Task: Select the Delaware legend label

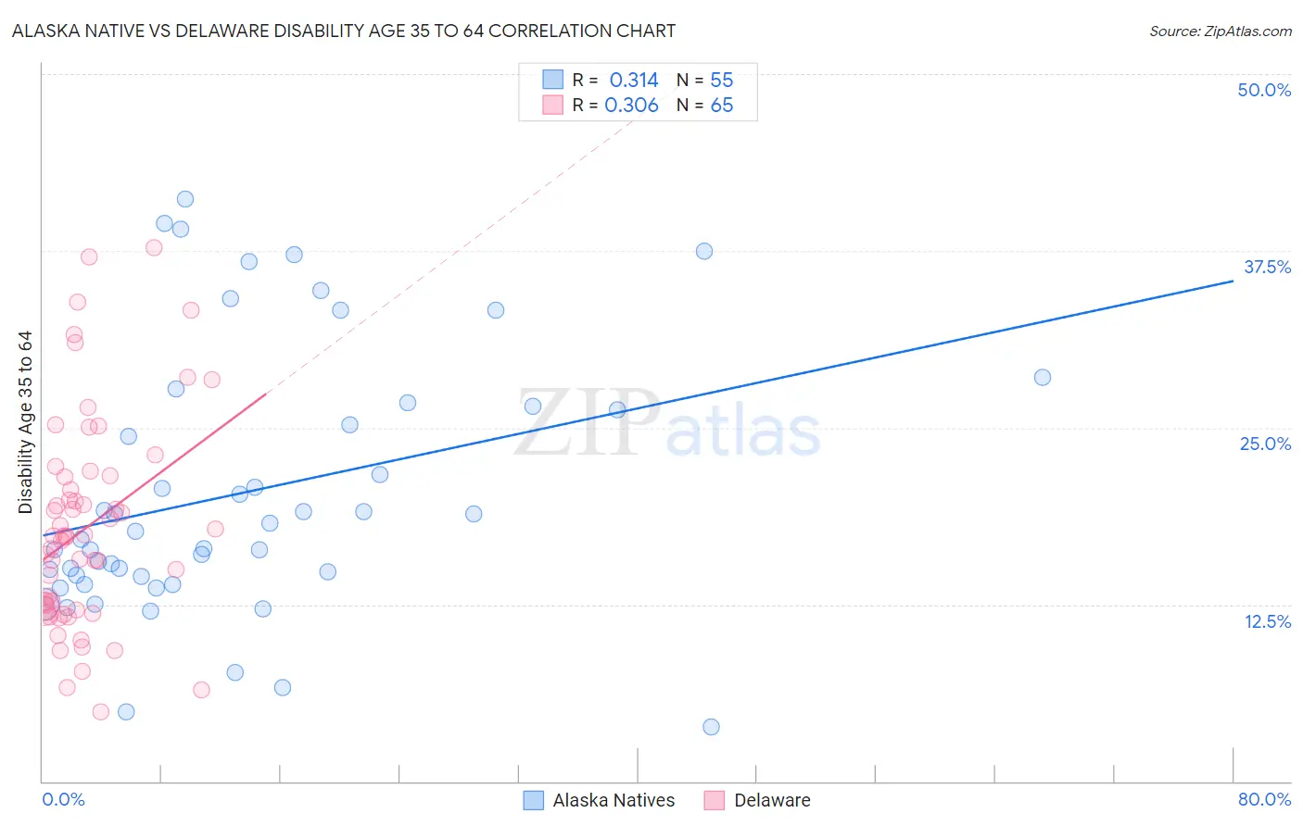Action: [772, 800]
